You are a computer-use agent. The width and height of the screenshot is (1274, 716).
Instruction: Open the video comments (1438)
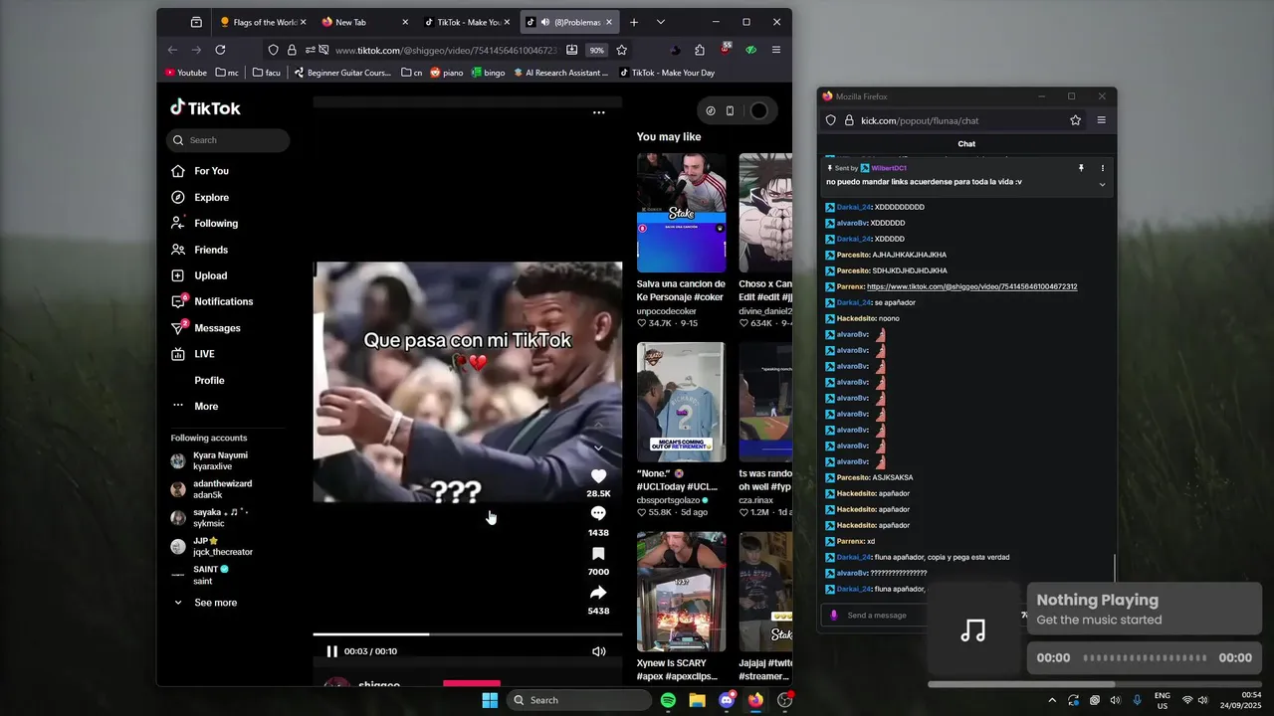[598, 513]
